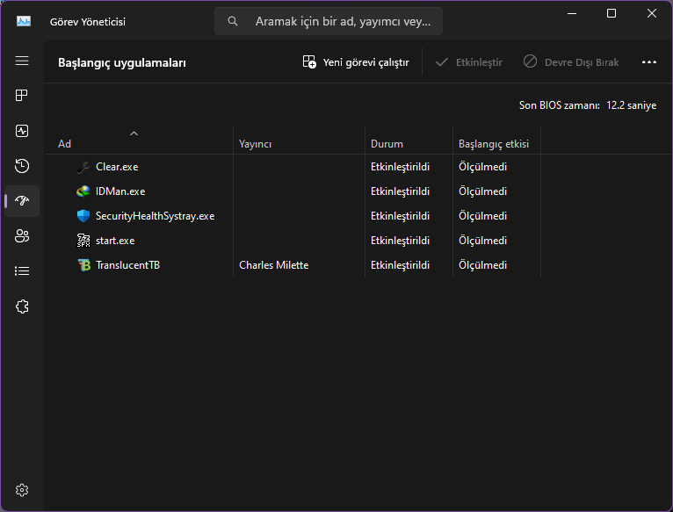This screenshot has width=673, height=512.
Task: Open Task Manager settings gear
Action: (22, 489)
